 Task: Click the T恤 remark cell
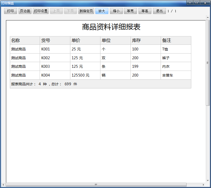tap(176, 49)
